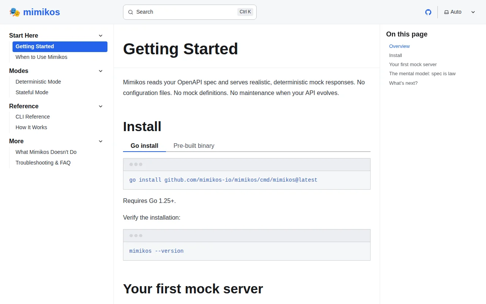Screen dimensions: 486x304
Task: Click the Search input field
Action: click(190, 12)
